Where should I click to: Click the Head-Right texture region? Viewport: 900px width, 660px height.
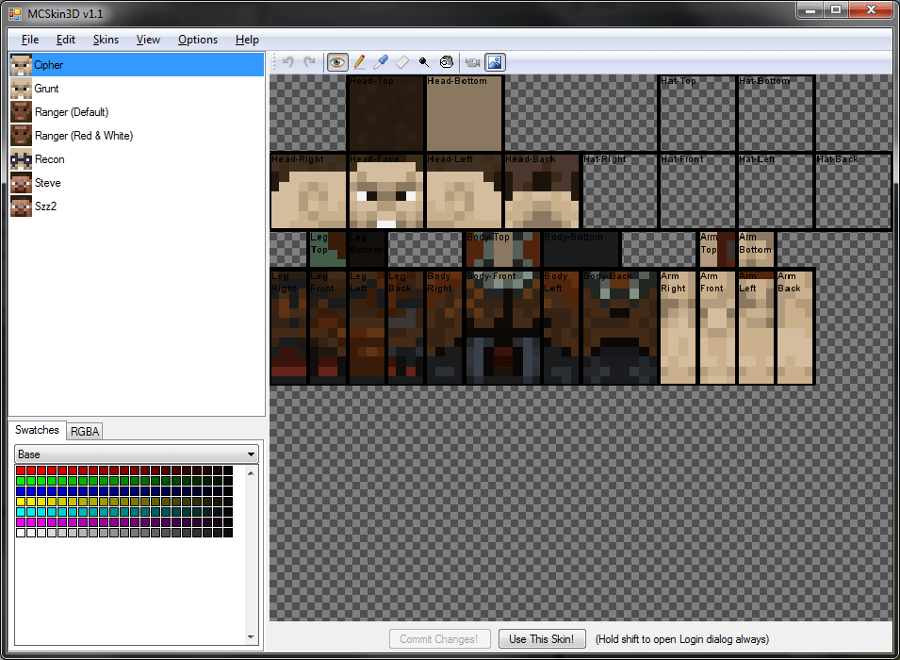pos(309,191)
